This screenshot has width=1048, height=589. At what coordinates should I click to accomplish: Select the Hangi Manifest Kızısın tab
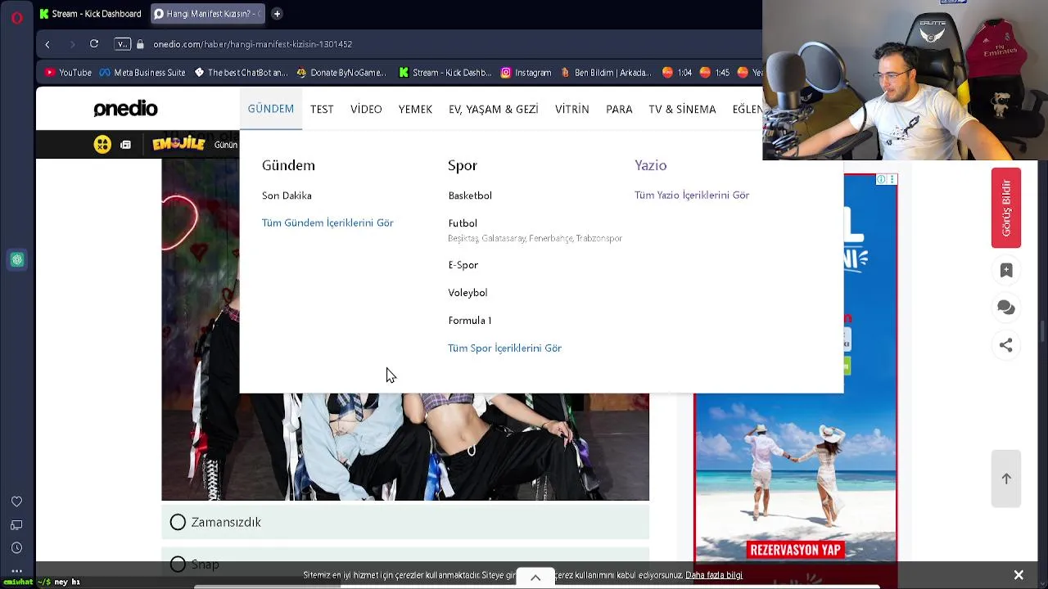(x=208, y=14)
